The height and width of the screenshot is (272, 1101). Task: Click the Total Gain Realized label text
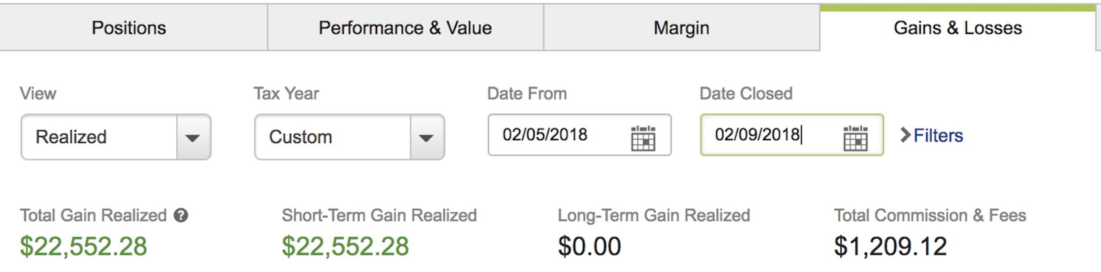pos(94,216)
